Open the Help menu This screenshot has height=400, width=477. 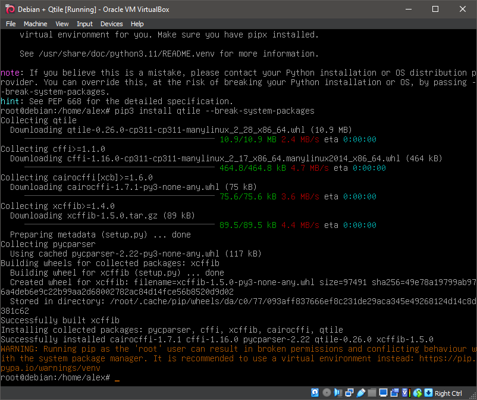[x=137, y=24]
